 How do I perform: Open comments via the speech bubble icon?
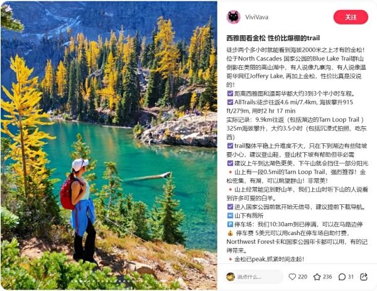coord(342,277)
